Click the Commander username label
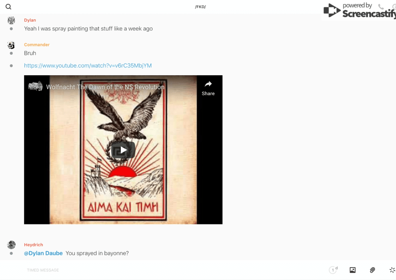Viewport: 396px width, 280px height. pos(37,45)
